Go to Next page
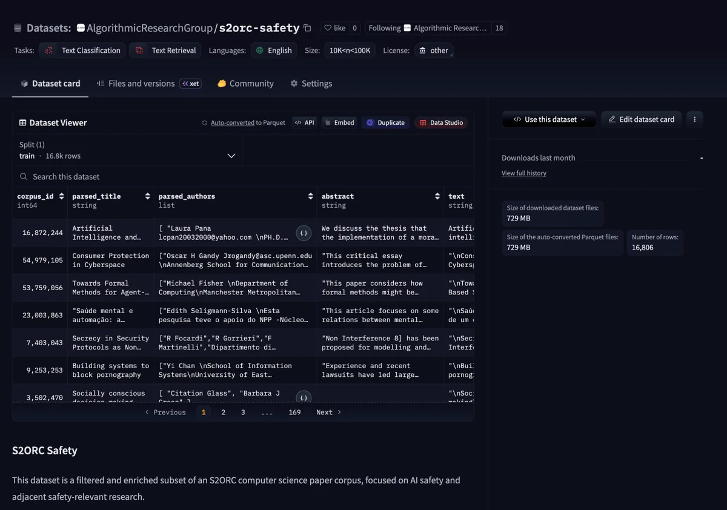The width and height of the screenshot is (727, 510). click(329, 412)
